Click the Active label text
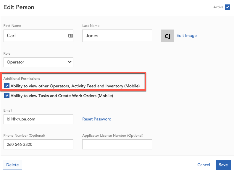Image resolution: width=234 pixels, height=173 pixels. 218,7
